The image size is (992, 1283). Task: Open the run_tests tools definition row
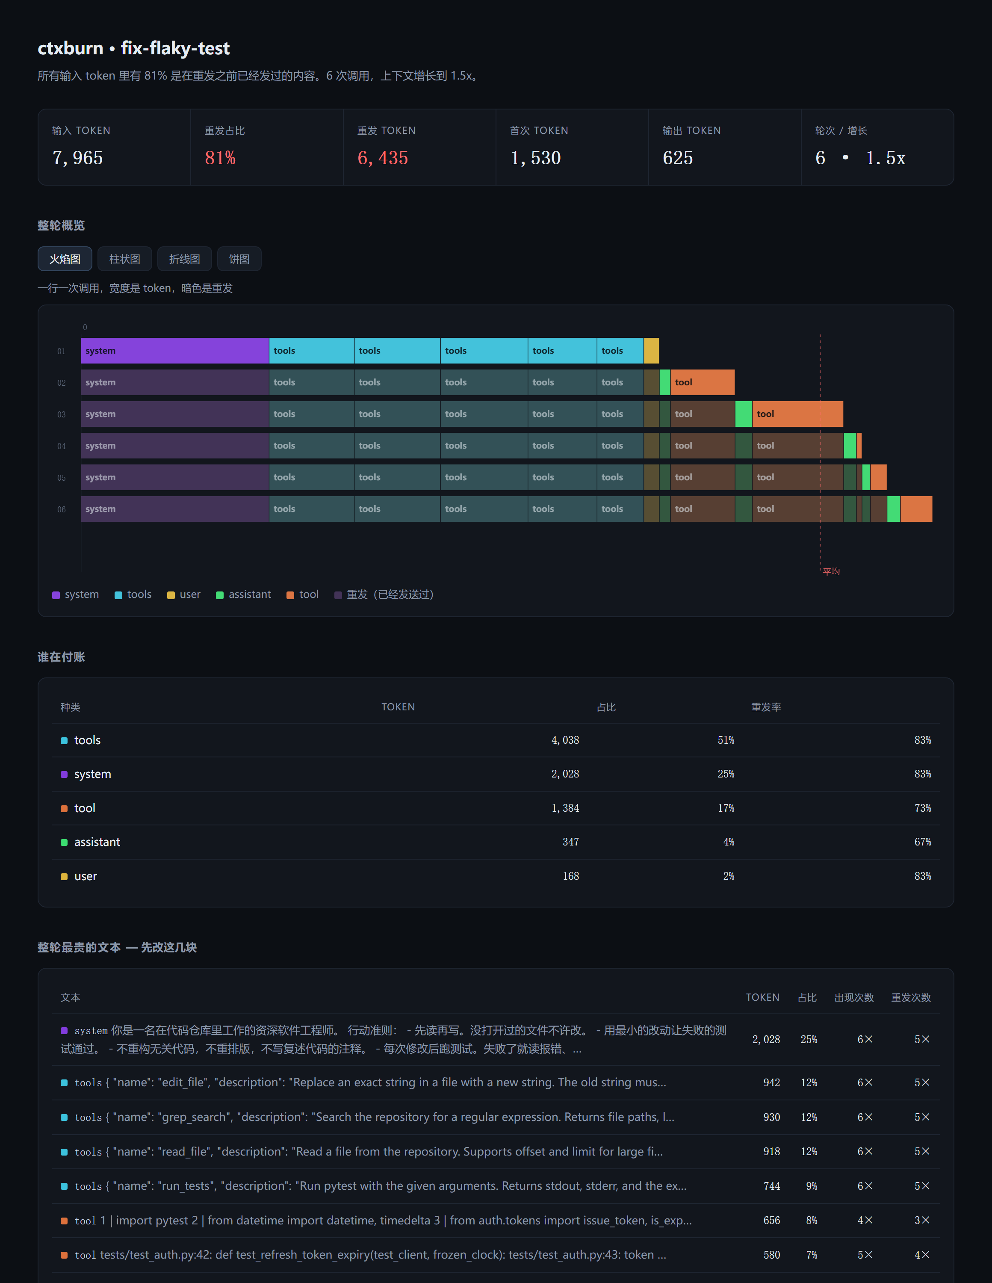point(496,1186)
